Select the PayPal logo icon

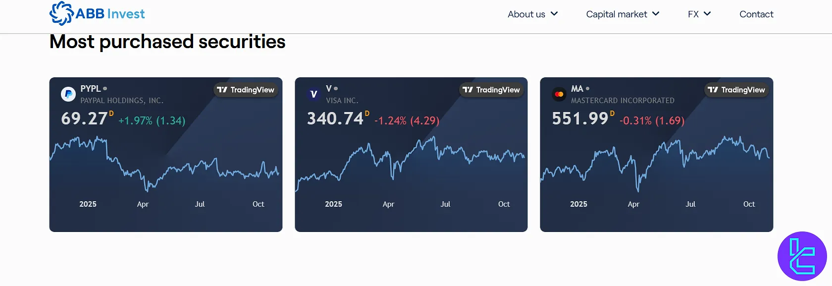tap(68, 94)
